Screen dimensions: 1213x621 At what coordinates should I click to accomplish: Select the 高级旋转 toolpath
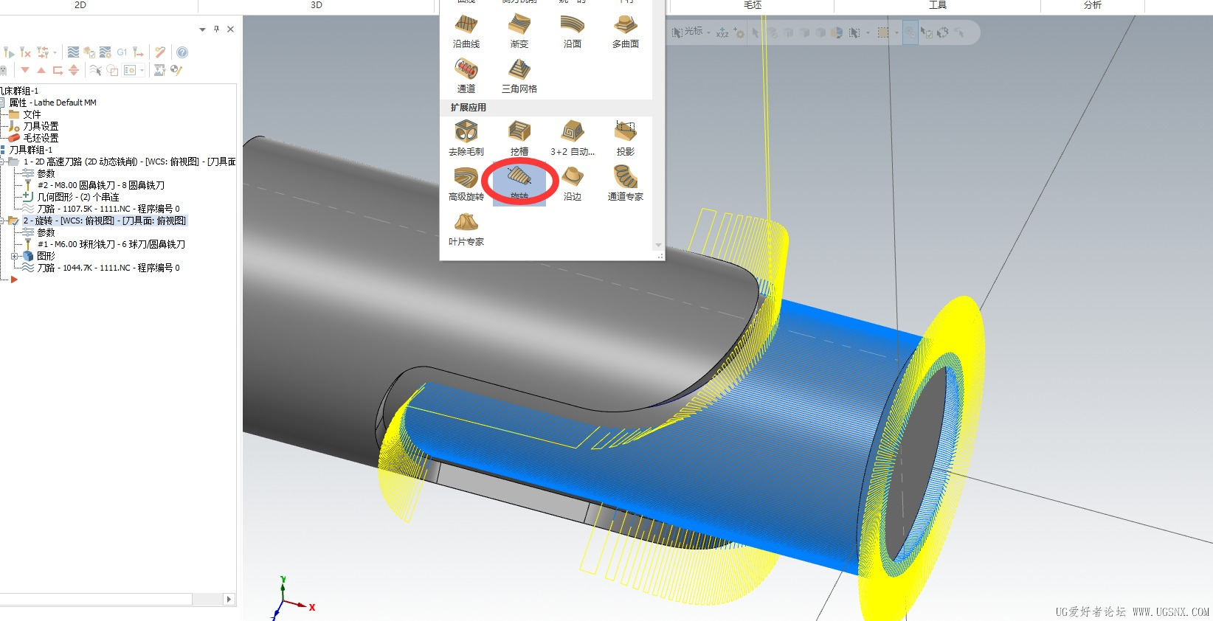[466, 184]
